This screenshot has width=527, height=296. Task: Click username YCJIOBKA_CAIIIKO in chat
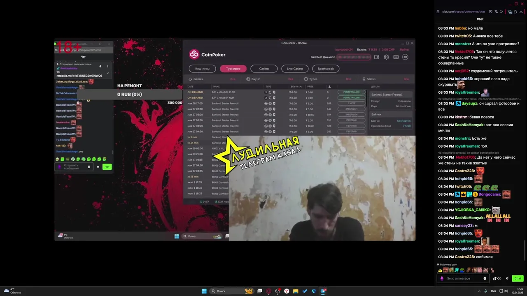click(473, 210)
